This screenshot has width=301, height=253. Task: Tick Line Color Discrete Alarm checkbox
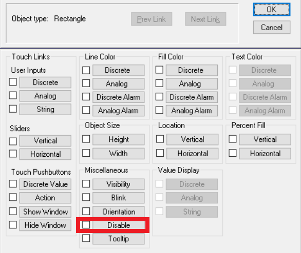pos(86,97)
